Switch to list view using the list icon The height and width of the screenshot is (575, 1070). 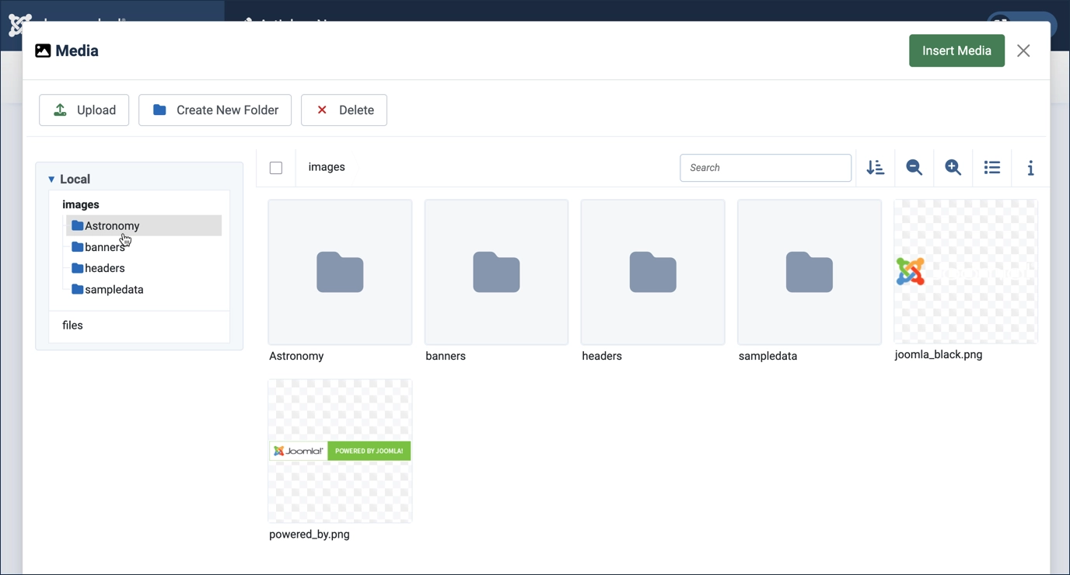(991, 167)
